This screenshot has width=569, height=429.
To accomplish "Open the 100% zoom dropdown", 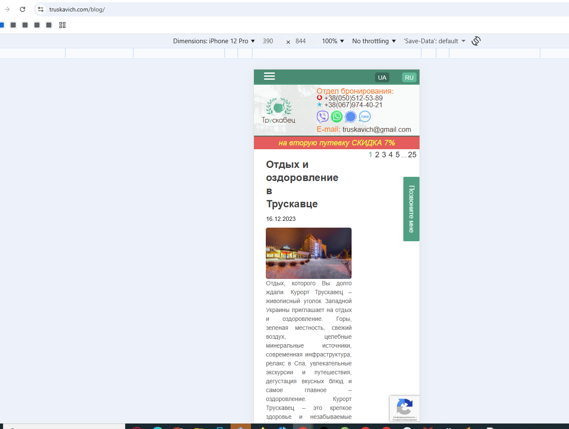I will [333, 41].
